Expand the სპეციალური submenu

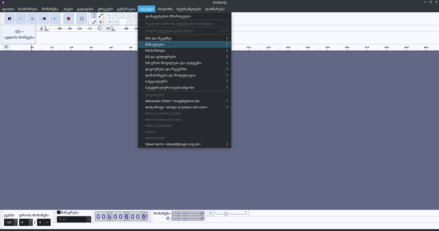click(x=184, y=81)
